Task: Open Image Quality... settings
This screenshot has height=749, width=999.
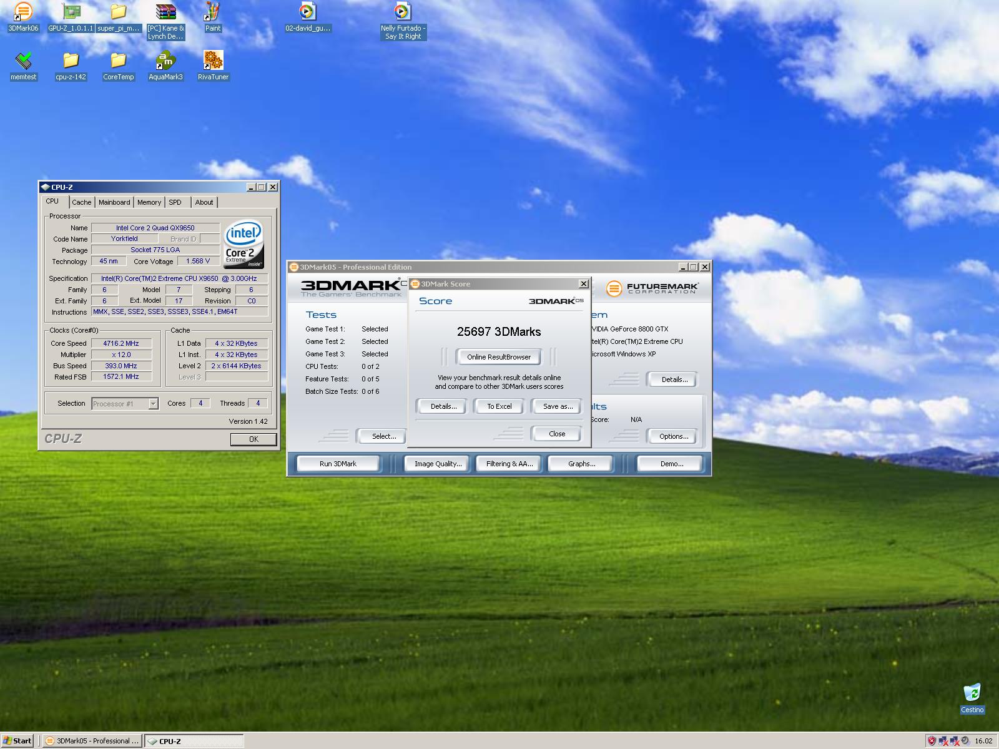Action: click(x=438, y=464)
